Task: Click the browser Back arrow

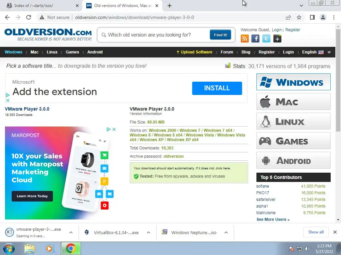Action: click(7, 17)
